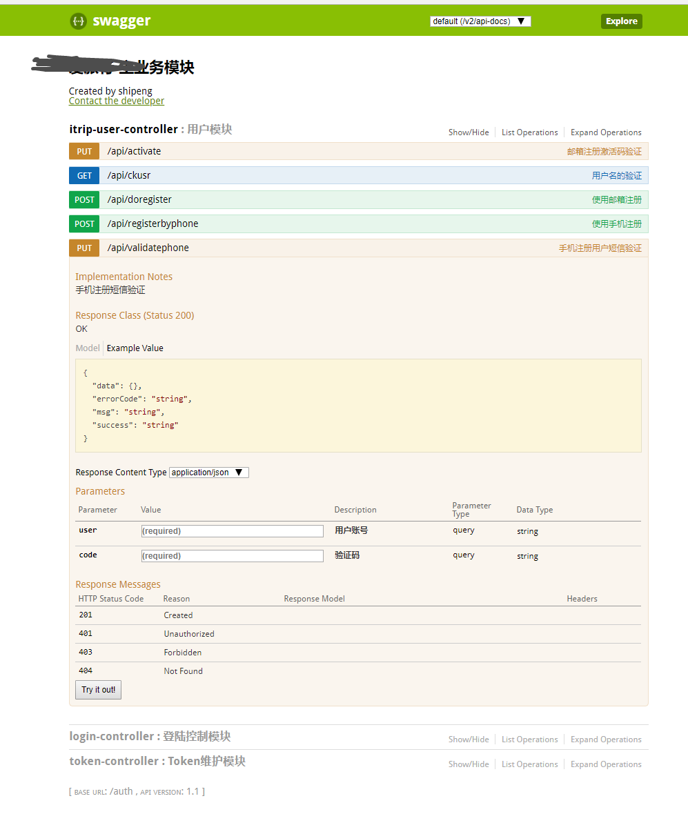Expand the /api/ckusr operation path

pyautogui.click(x=129, y=175)
